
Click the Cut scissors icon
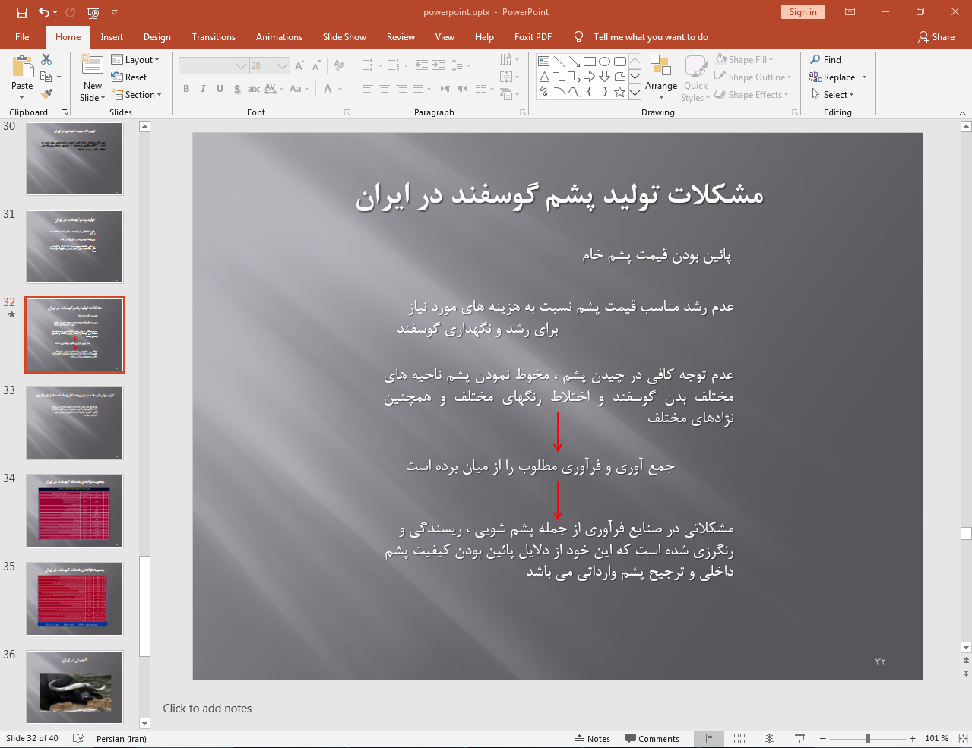(x=46, y=59)
